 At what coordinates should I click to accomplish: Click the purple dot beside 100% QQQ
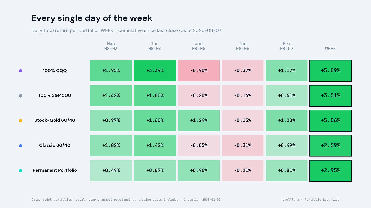(x=21, y=71)
